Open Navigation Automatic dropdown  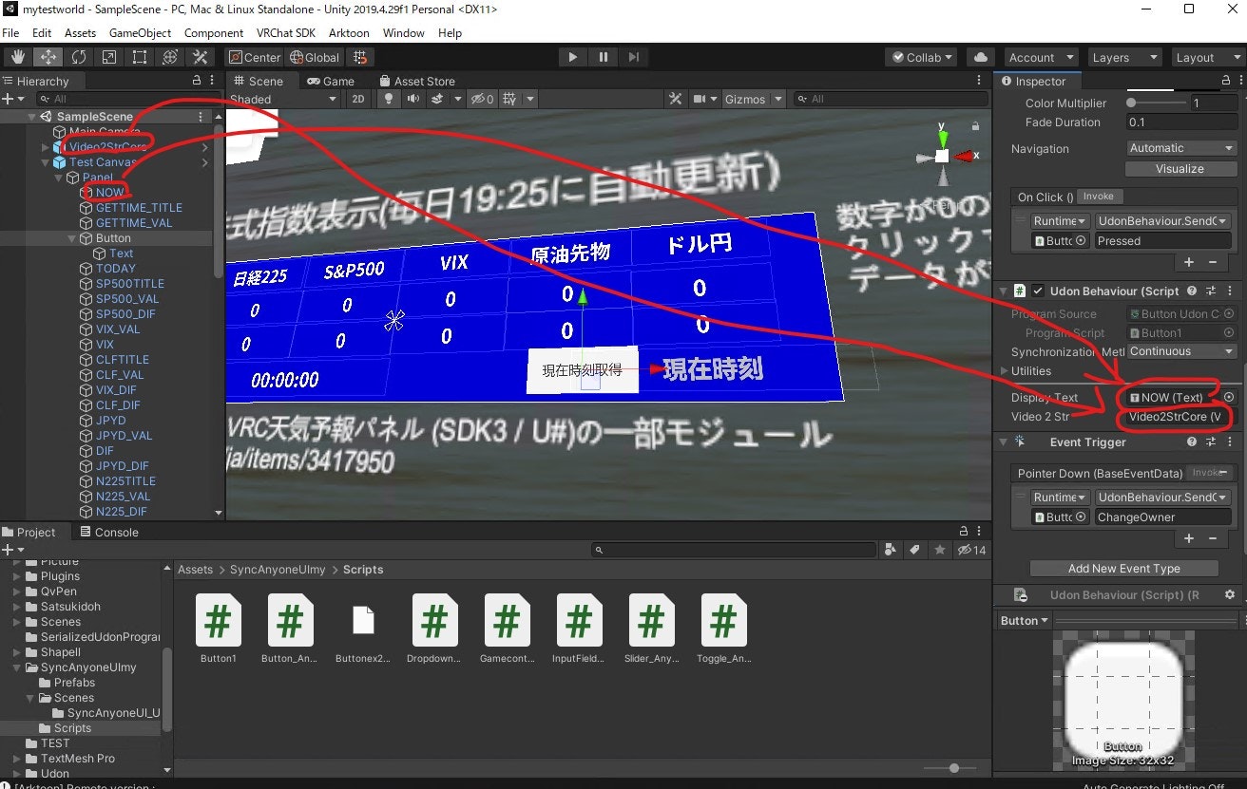1180,148
